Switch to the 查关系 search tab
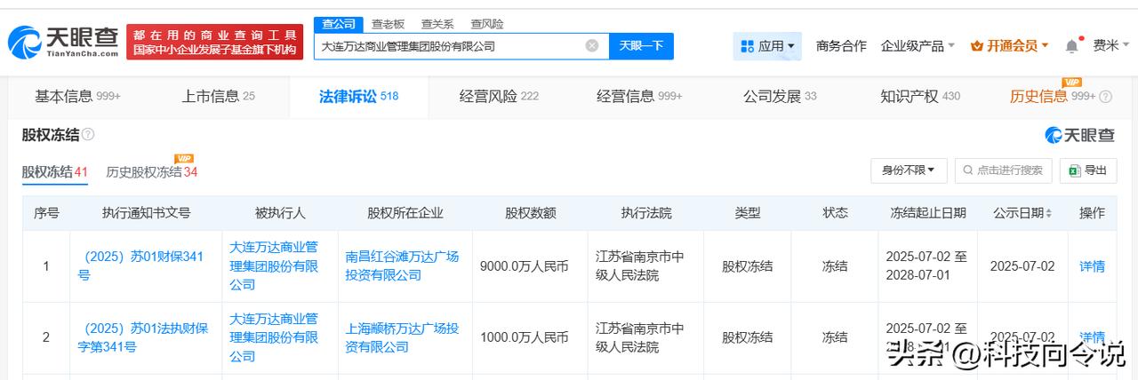This screenshot has height=380, width=1138. (x=437, y=24)
